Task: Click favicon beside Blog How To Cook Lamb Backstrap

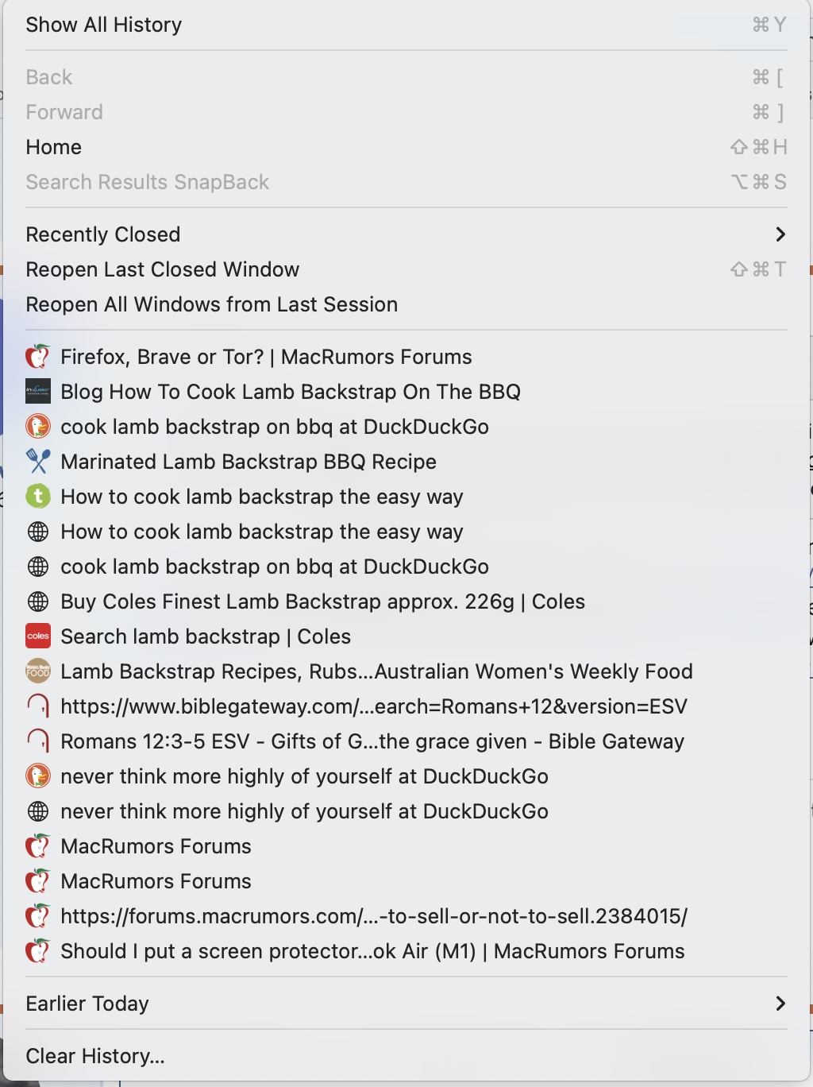Action: point(38,392)
